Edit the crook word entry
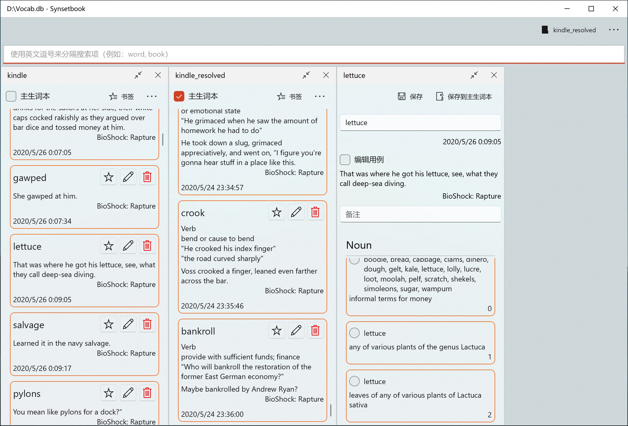The image size is (628, 426). [296, 212]
